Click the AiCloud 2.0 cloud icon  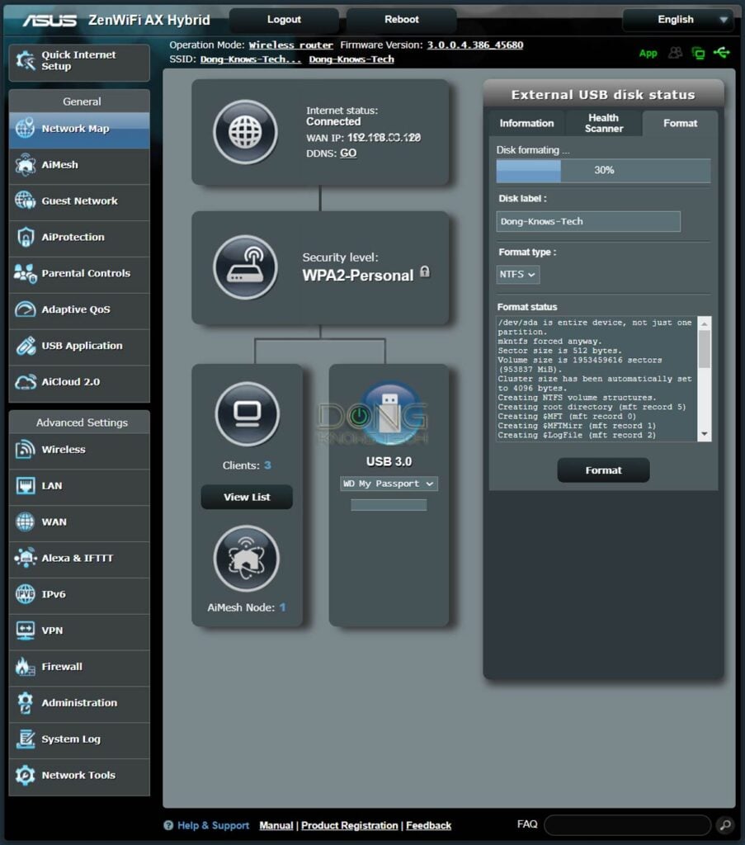(25, 381)
